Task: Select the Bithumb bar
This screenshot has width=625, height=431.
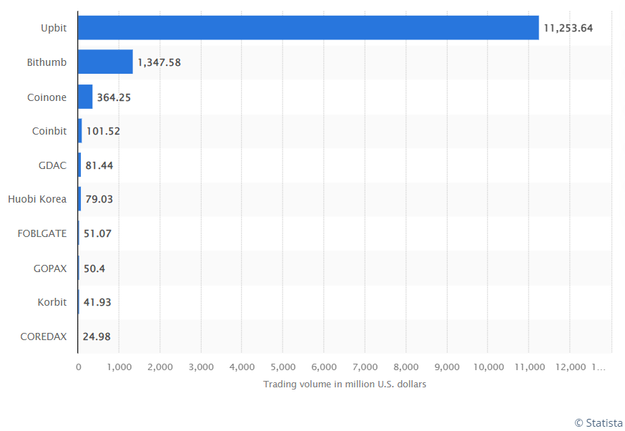Action: coord(106,62)
